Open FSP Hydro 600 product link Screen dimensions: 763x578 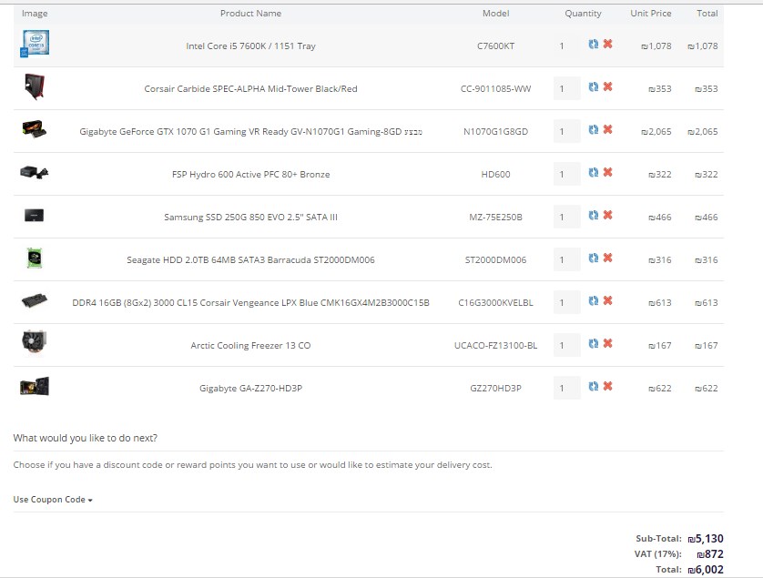coord(250,175)
